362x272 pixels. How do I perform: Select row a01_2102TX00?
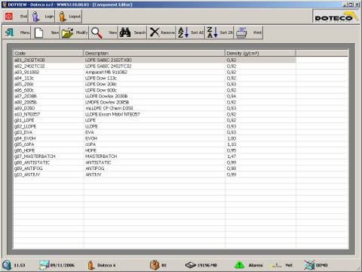(x=155, y=60)
